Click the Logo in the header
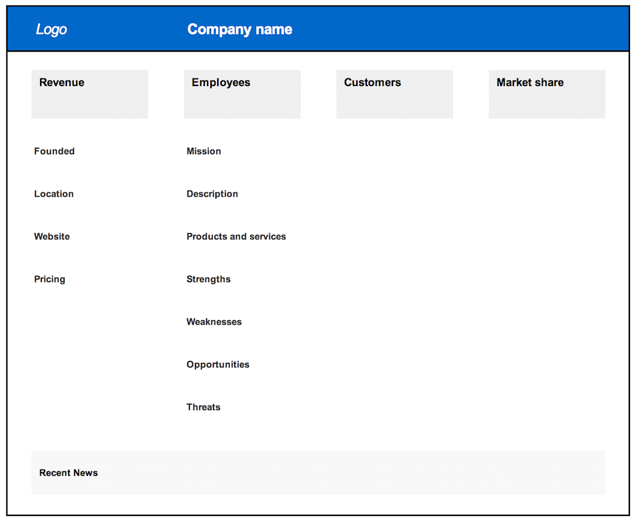The image size is (637, 523). point(51,29)
